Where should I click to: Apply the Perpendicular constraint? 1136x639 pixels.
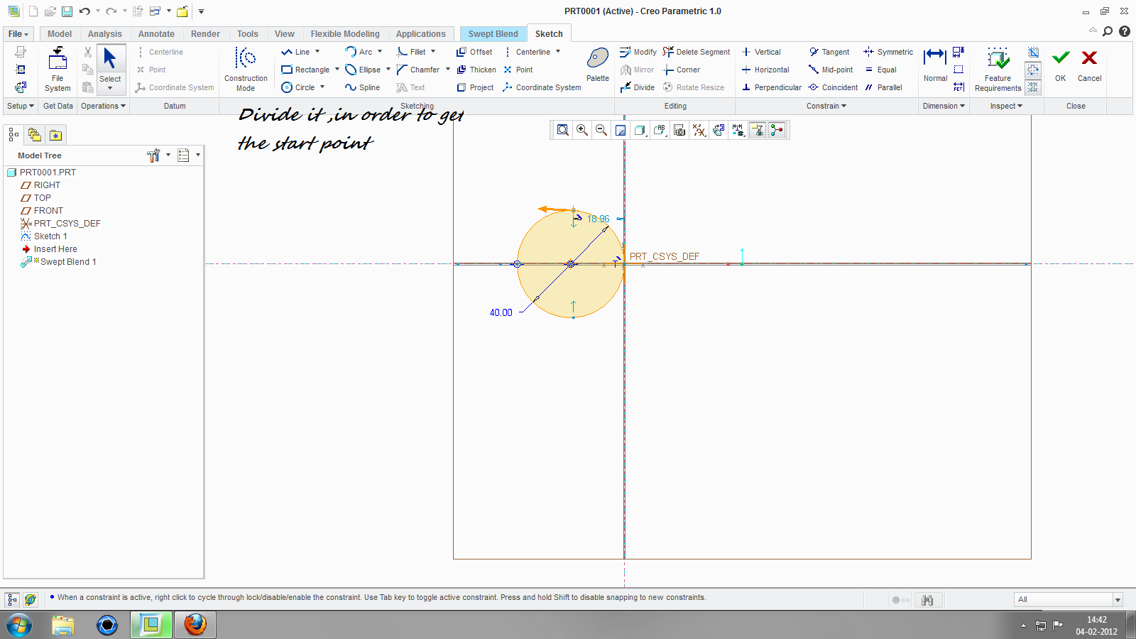(x=771, y=87)
